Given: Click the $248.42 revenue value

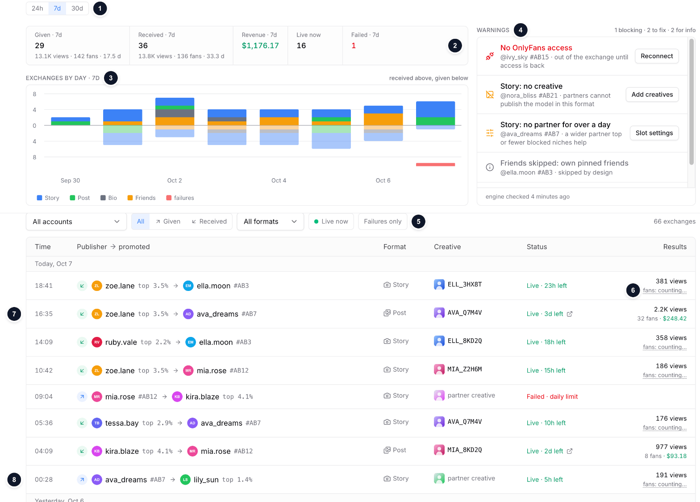Looking at the screenshot, I should point(675,319).
